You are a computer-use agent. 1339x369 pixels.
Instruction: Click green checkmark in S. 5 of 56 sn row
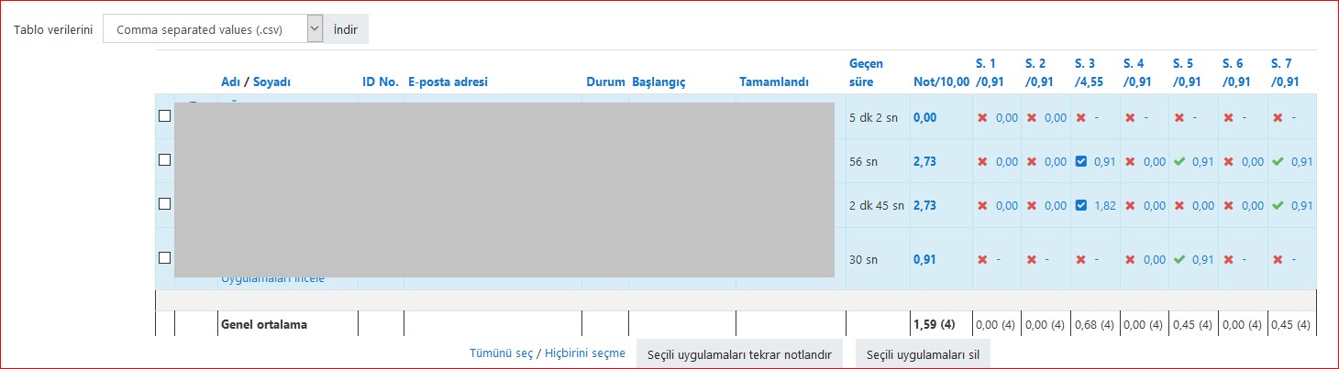pyautogui.click(x=1179, y=162)
